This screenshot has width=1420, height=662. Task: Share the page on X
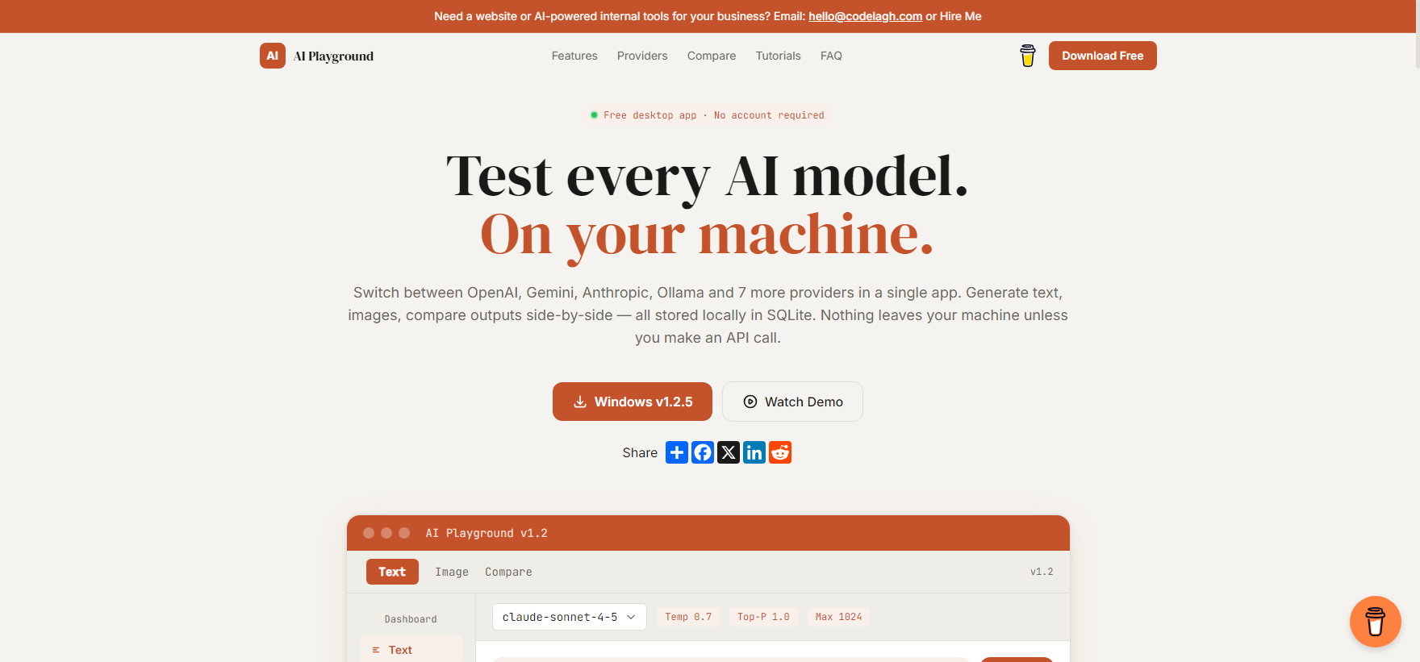tap(729, 452)
